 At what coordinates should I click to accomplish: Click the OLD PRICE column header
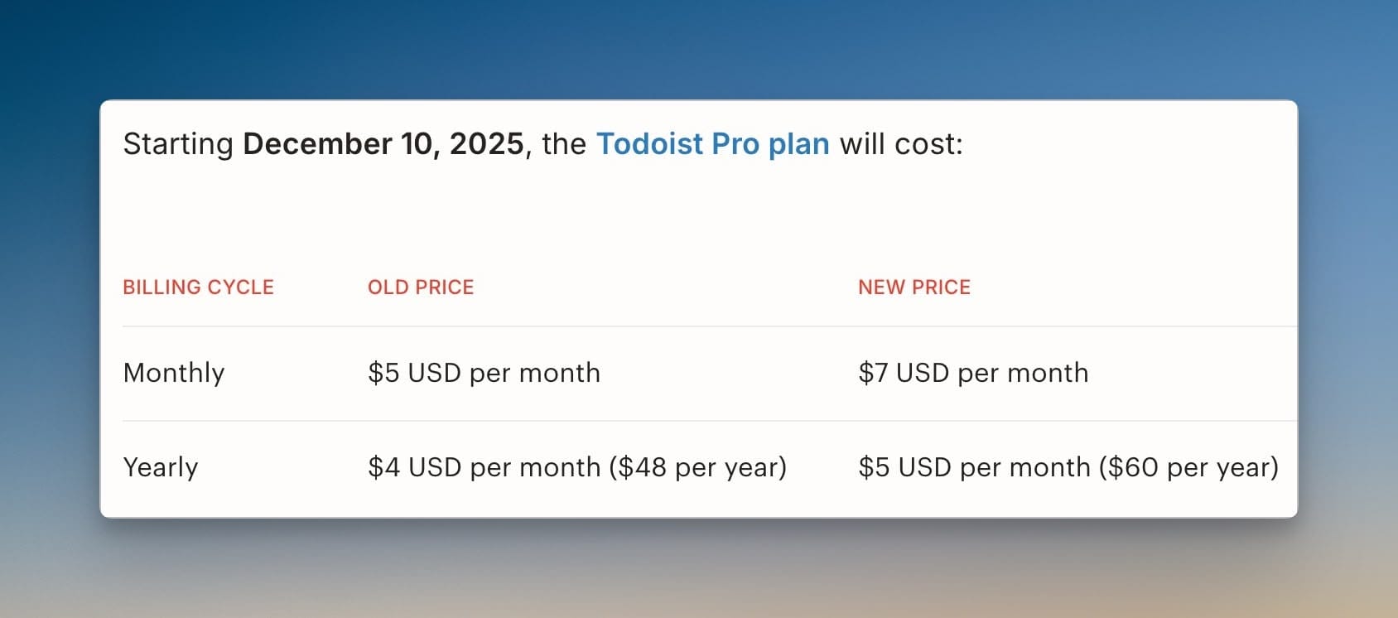pos(421,287)
